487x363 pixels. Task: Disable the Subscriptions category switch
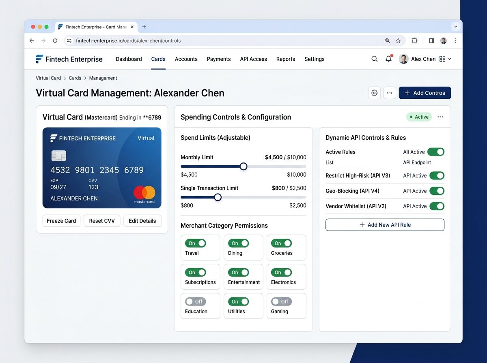point(196,273)
